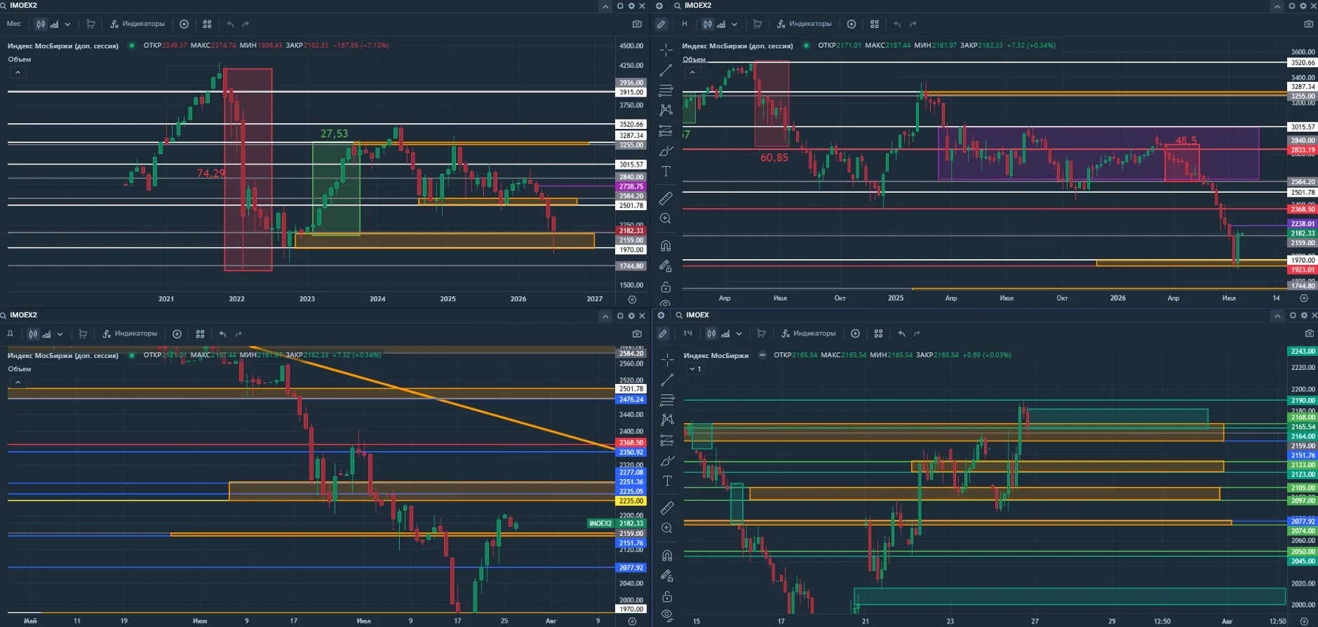Open layout grid in bottom-left chart toolbar
1318x627 pixels.
click(x=200, y=334)
